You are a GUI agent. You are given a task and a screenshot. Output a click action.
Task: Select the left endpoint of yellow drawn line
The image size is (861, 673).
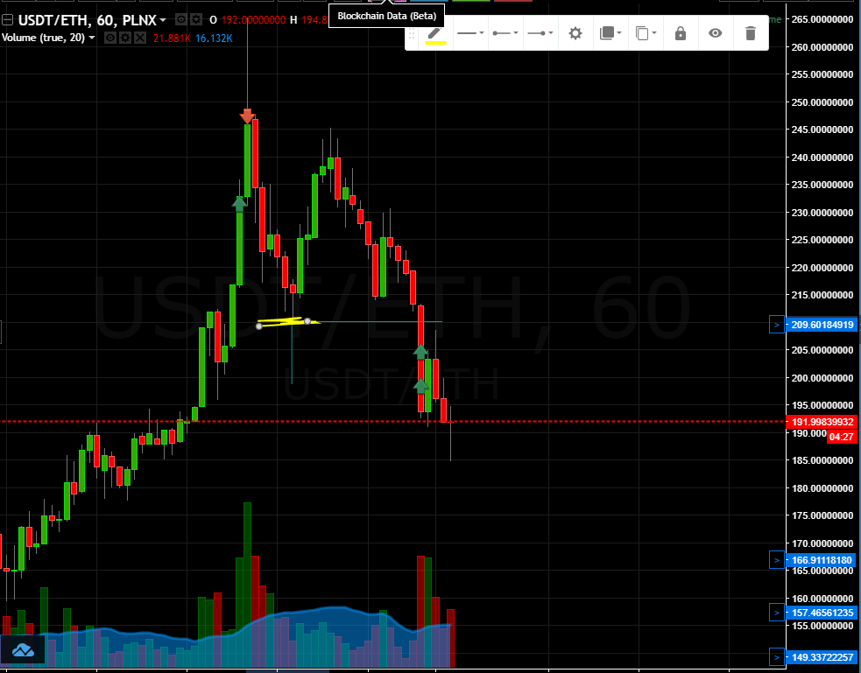pos(259,326)
